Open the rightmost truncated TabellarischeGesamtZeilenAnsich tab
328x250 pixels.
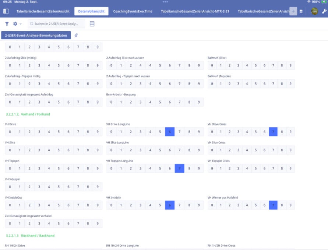pyautogui.click(x=263, y=11)
